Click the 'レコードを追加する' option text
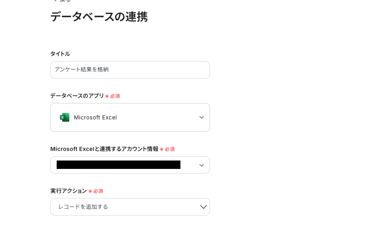Image resolution: width=384 pixels, height=230 pixels. point(83,207)
